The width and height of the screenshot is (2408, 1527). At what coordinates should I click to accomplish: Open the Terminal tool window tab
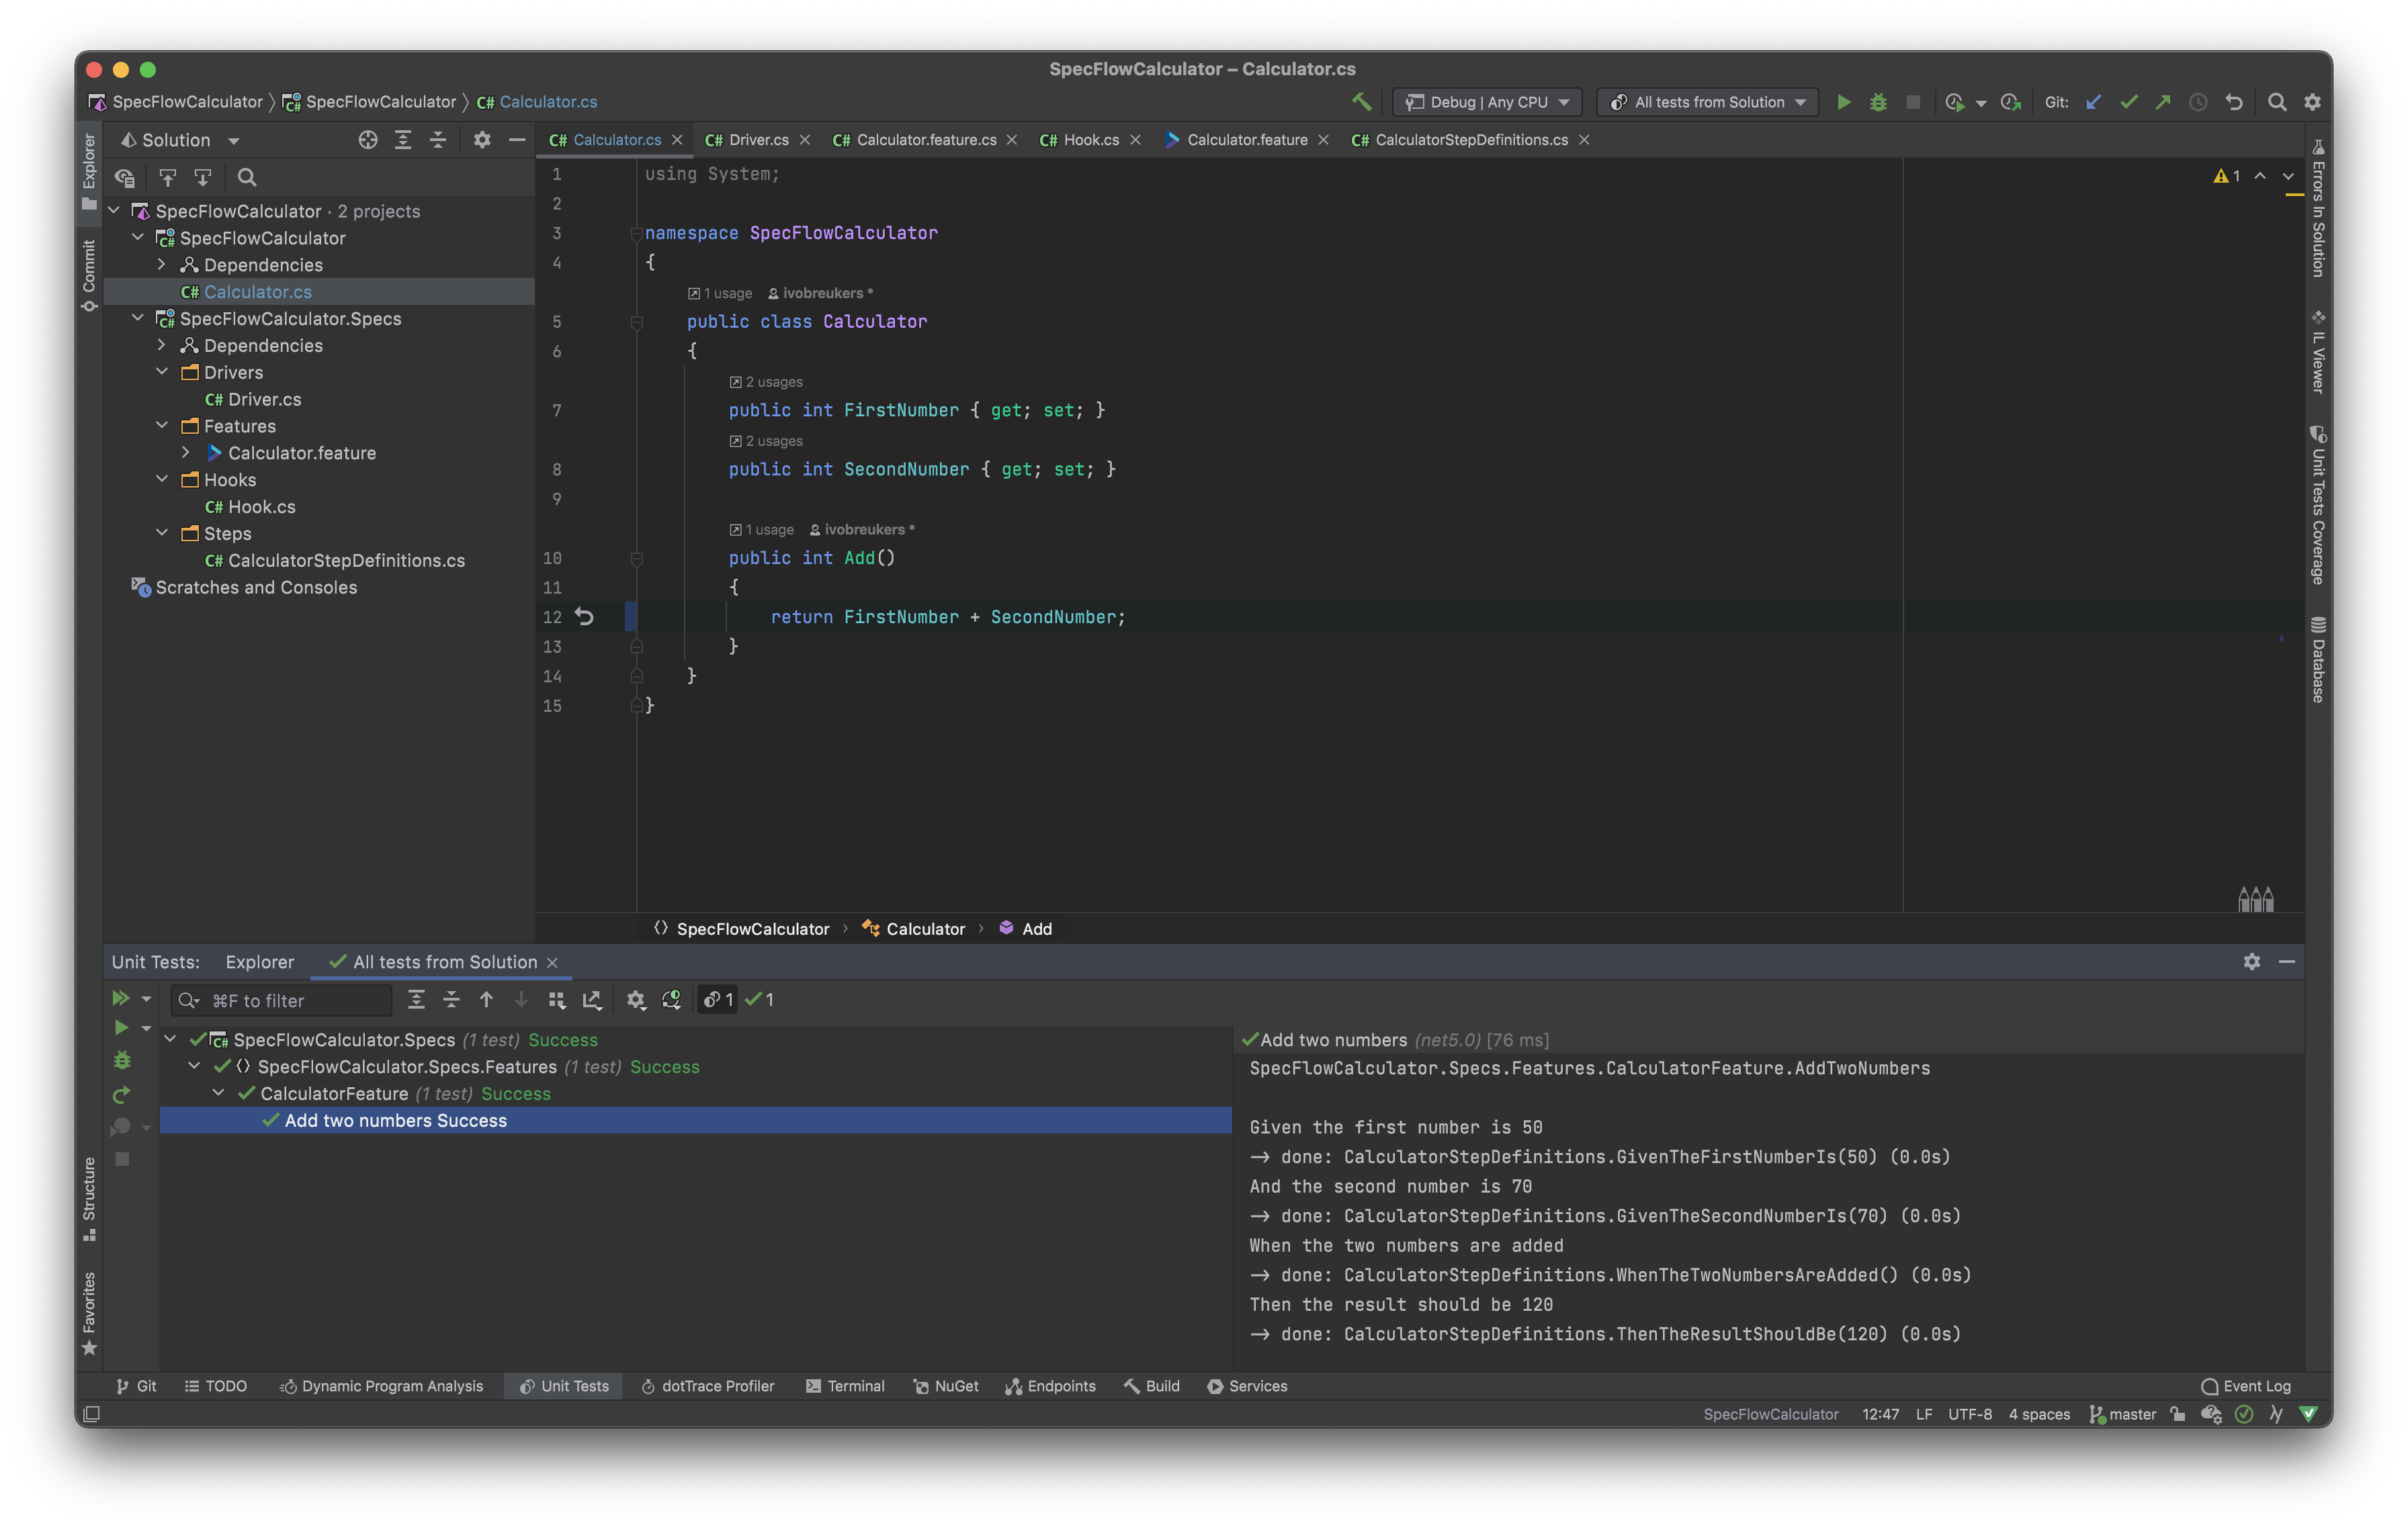[845, 1386]
